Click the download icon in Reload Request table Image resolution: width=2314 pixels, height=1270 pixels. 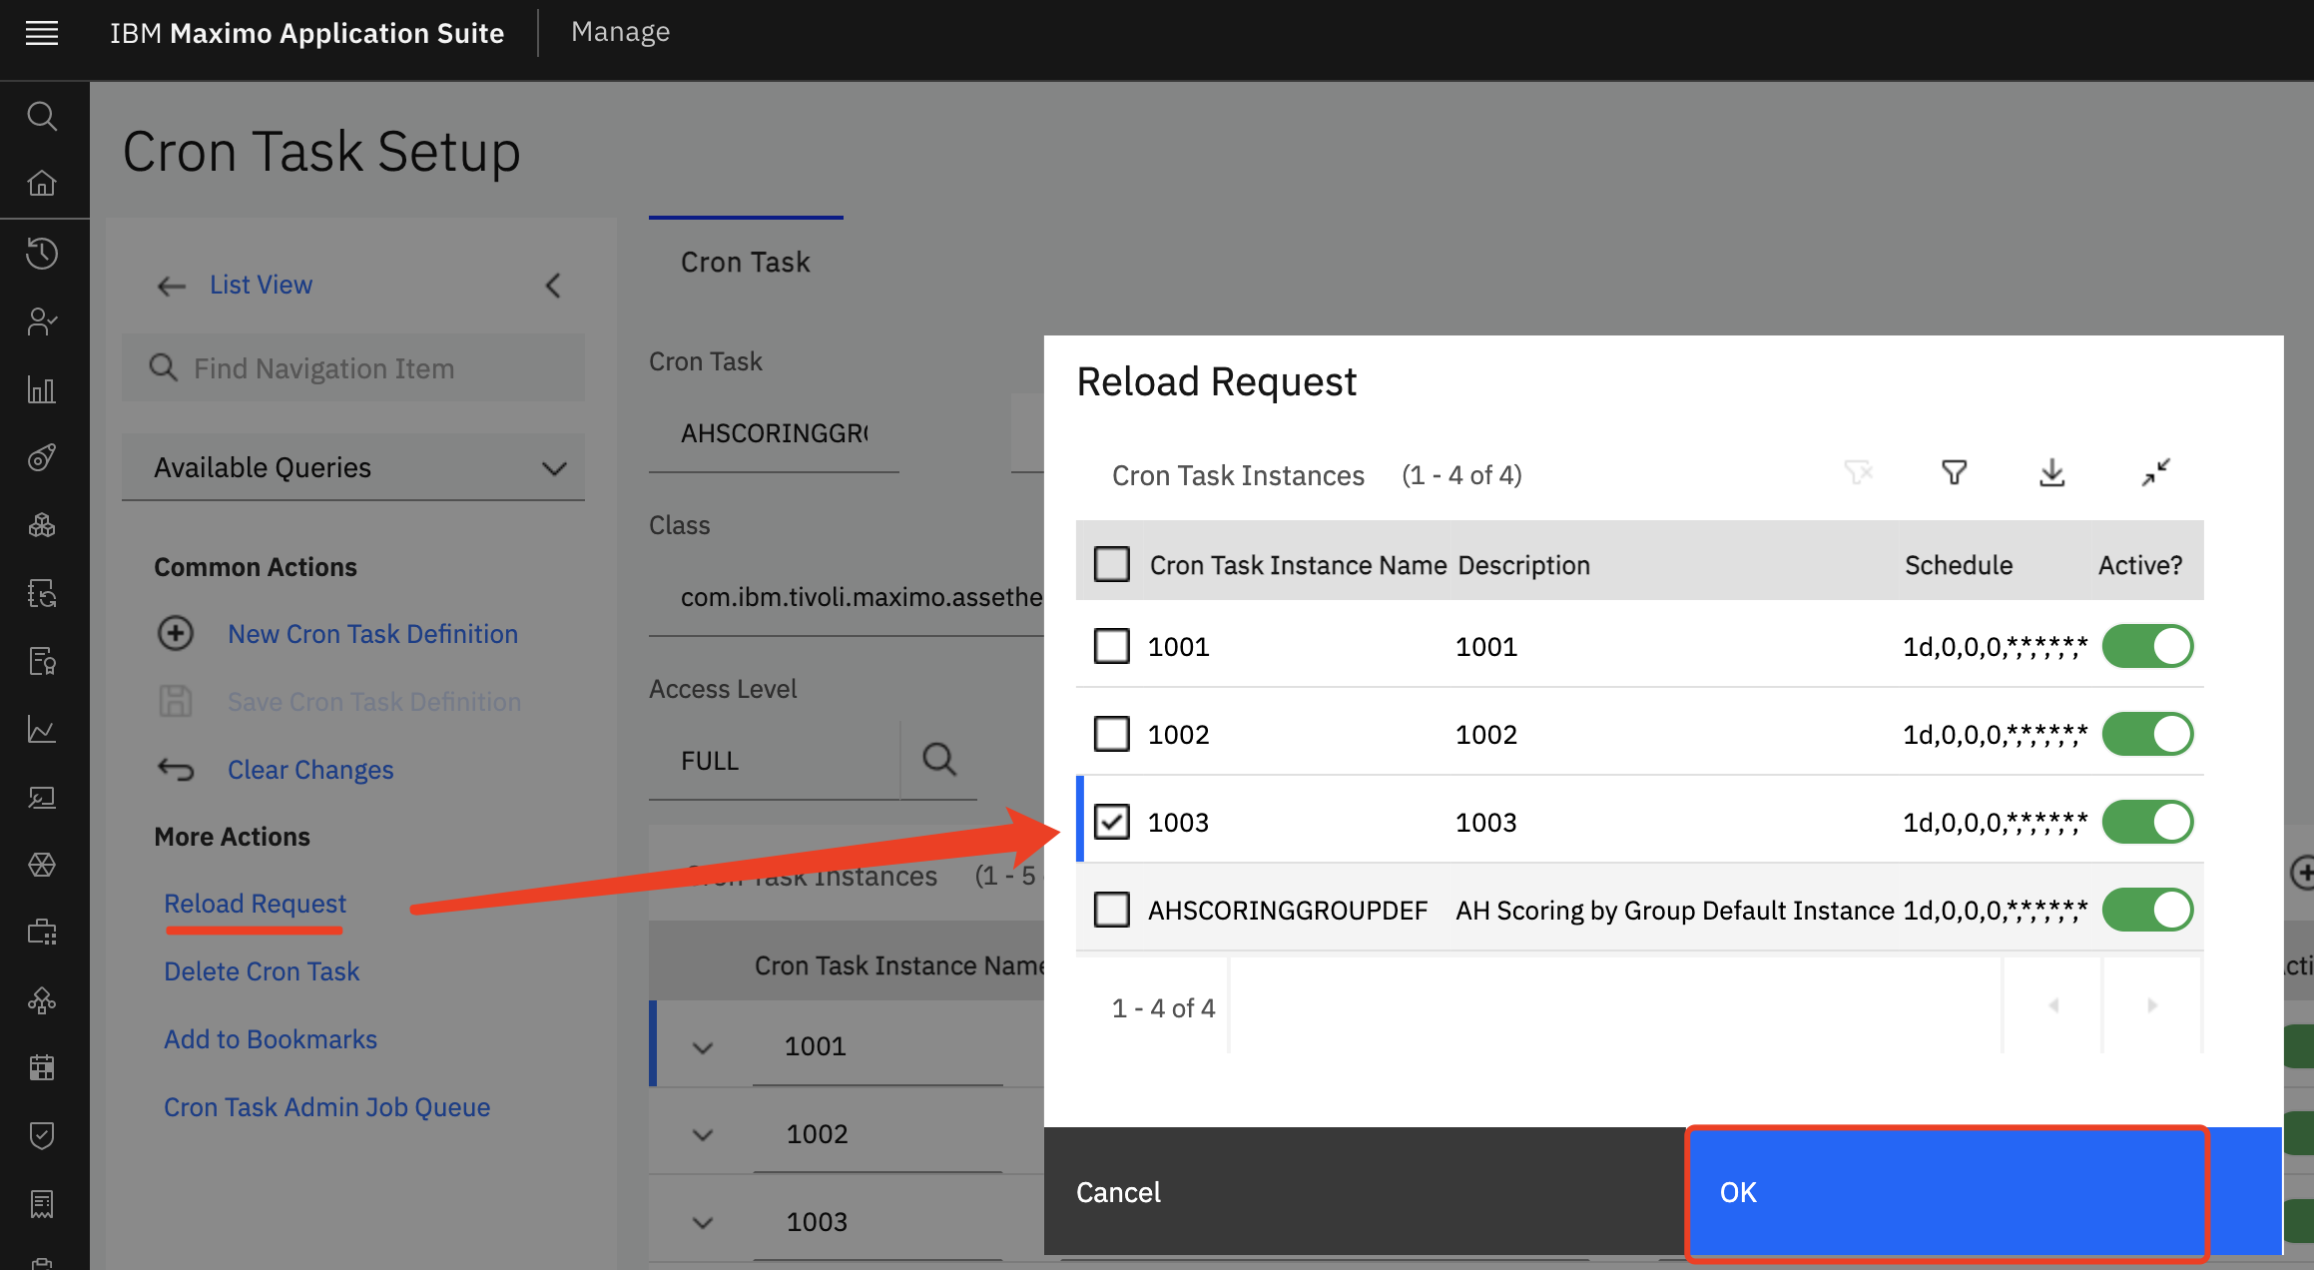click(2051, 472)
